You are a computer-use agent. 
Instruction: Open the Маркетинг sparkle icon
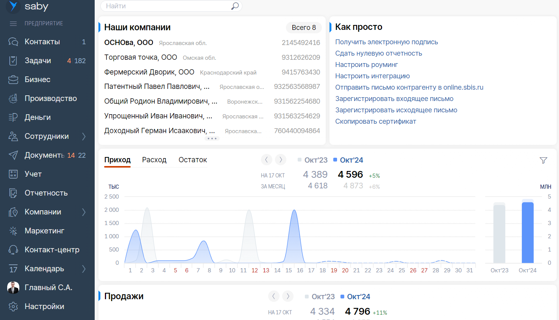[13, 231]
